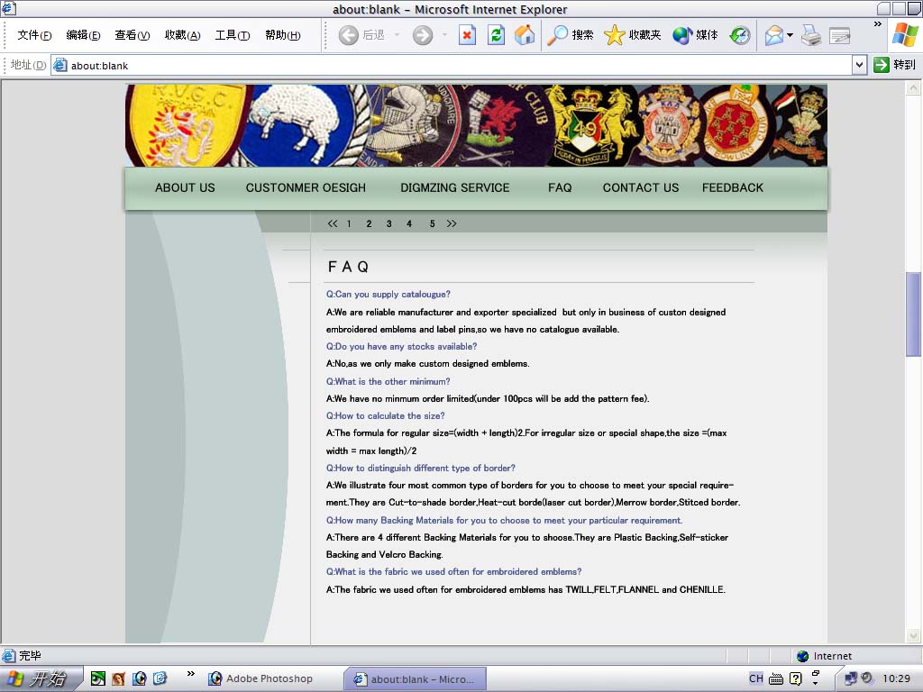Open Mail button dropdown arrow
The image size is (923, 692).
point(790,35)
